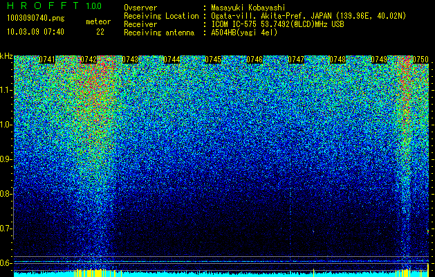This screenshot has width=435, height=277.
Task: Select receiver value ICOM IC-575 53.7492 MHz USB
Action: [x=278, y=24]
